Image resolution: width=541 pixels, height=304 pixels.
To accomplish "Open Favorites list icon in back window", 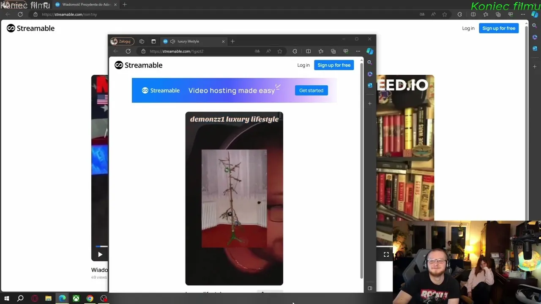I will [486, 14].
